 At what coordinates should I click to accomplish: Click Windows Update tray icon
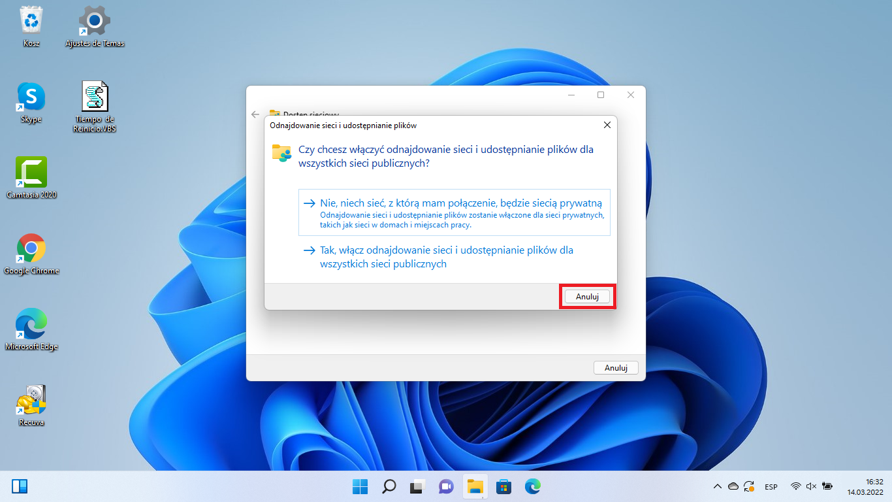click(x=750, y=486)
